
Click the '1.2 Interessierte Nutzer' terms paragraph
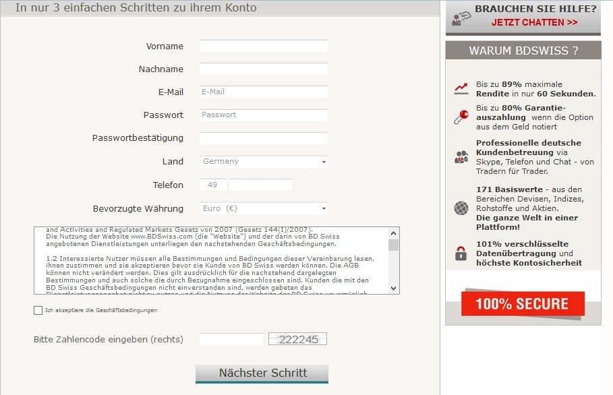point(210,274)
